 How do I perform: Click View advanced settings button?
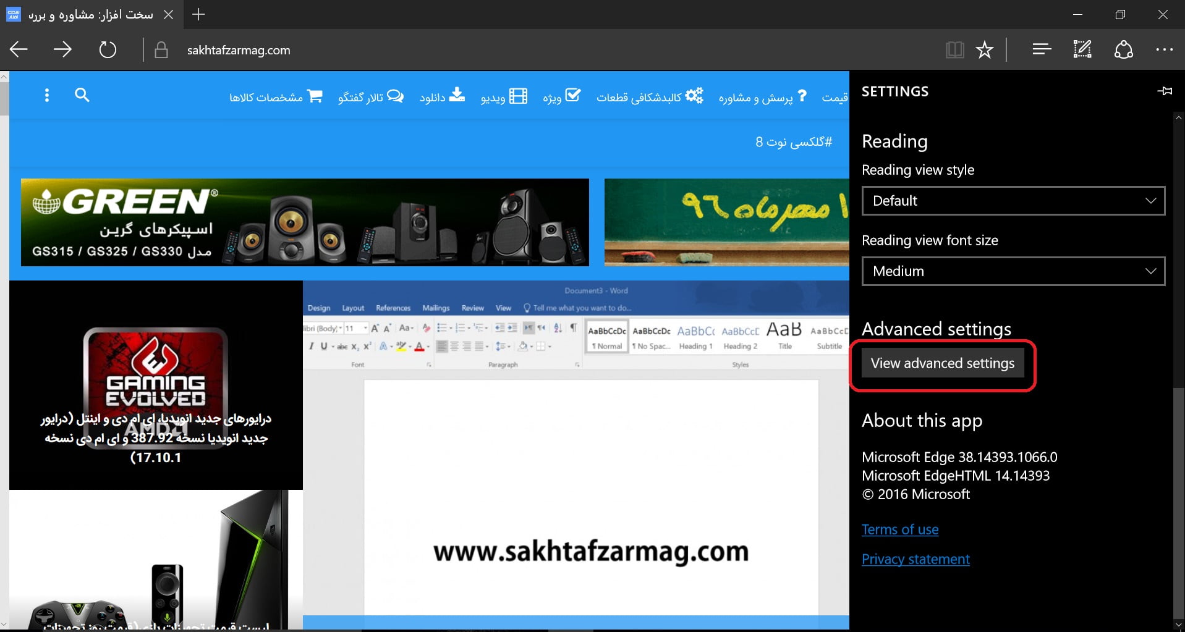pos(942,363)
